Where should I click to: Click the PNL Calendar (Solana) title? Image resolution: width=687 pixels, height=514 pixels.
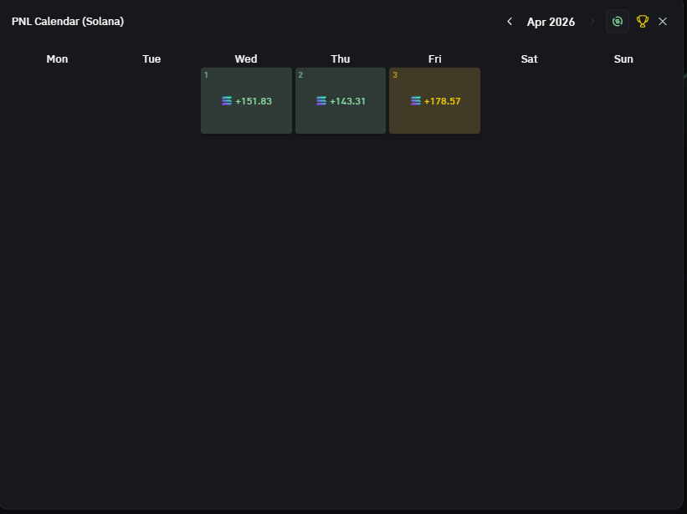click(x=68, y=22)
